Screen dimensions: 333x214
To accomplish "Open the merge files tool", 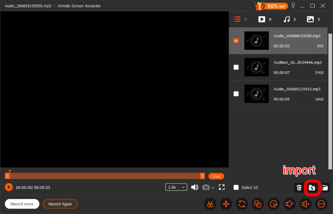I will click(x=258, y=204).
